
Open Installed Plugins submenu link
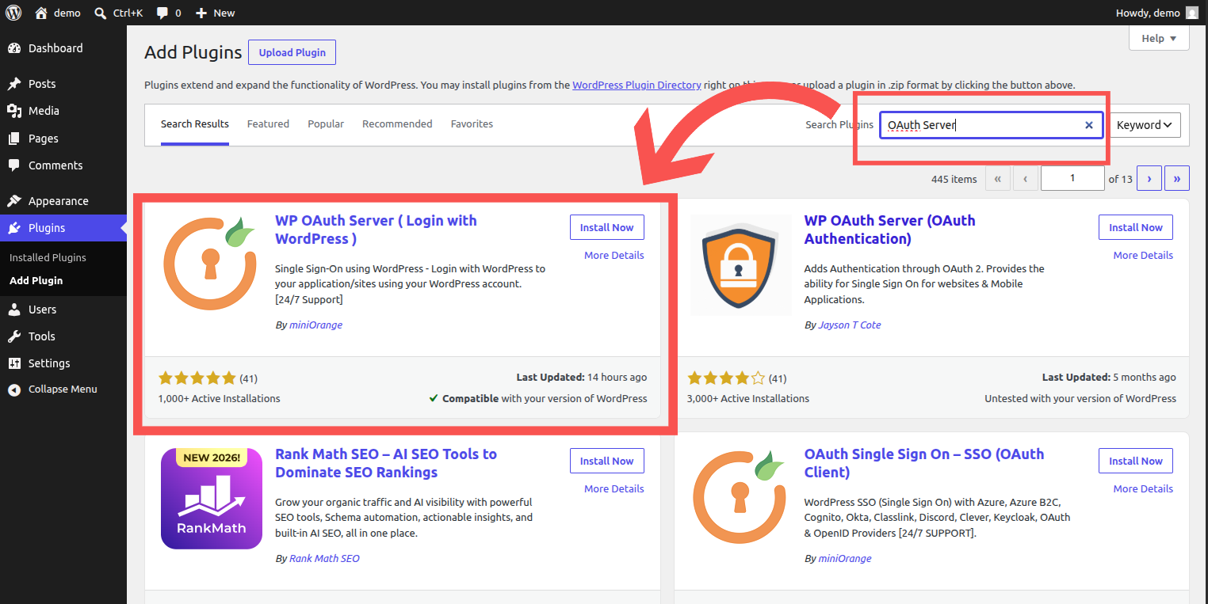(48, 257)
